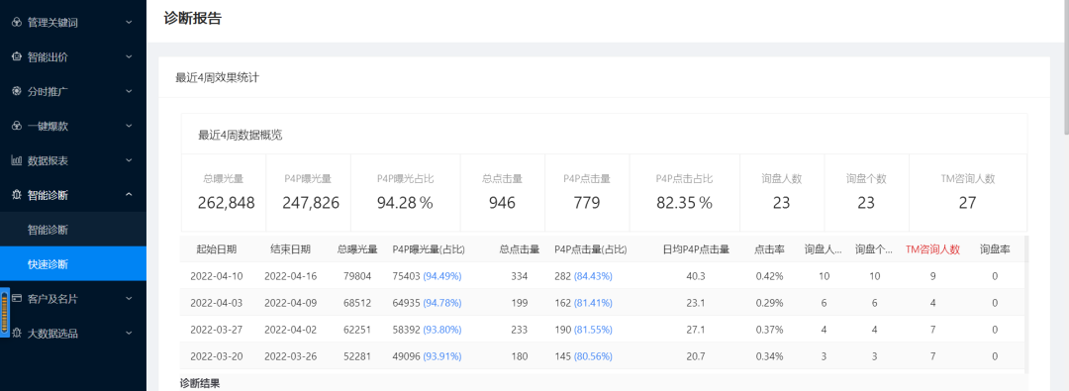
Task: Click the P4P点击量 value 779
Action: point(587,203)
